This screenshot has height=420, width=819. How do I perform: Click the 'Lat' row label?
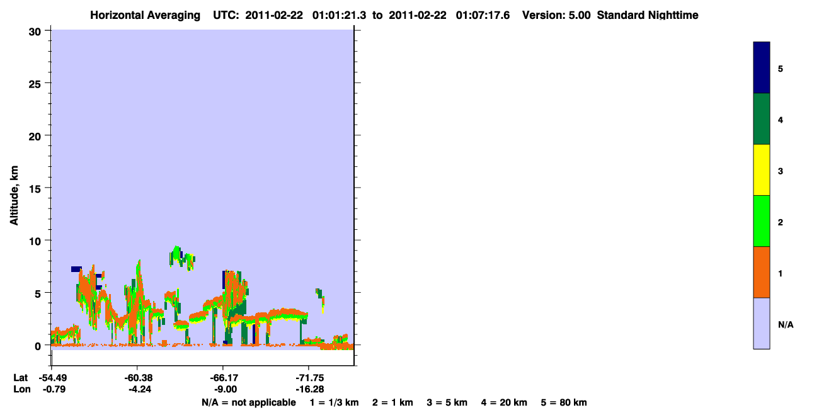click(20, 378)
